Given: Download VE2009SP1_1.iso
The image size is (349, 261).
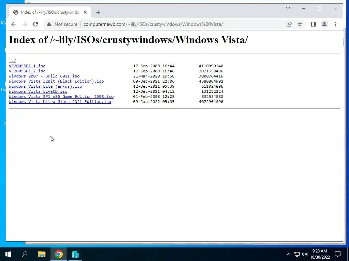Looking at the screenshot, I should [x=27, y=66].
